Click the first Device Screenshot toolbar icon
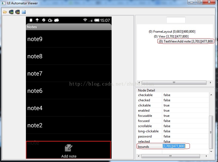218x162 pixels. pos(11,12)
